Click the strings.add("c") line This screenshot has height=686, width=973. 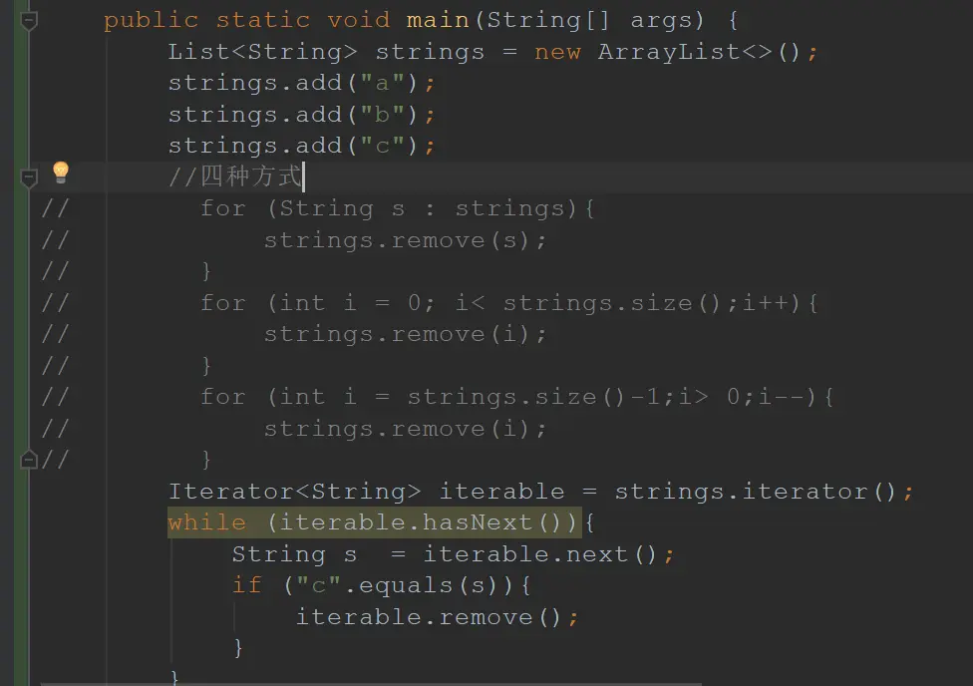pos(302,146)
